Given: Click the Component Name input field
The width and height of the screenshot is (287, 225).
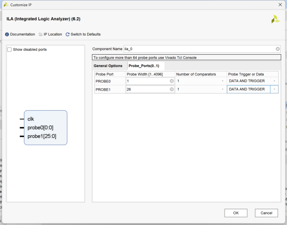Looking at the screenshot, I should point(202,49).
